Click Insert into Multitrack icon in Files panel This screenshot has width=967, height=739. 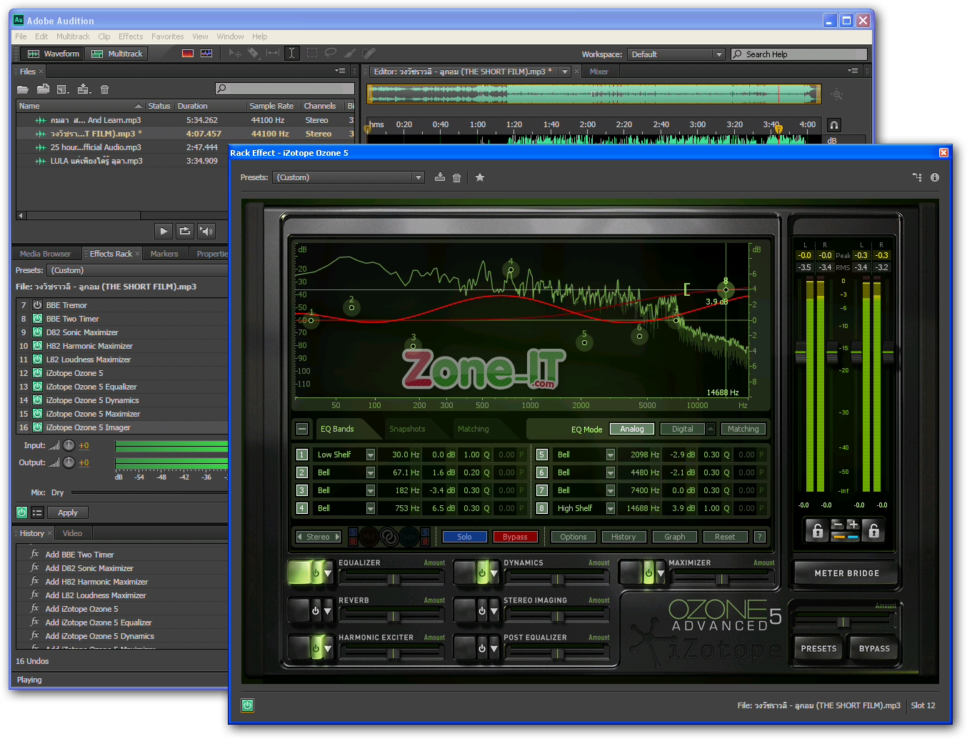84,89
